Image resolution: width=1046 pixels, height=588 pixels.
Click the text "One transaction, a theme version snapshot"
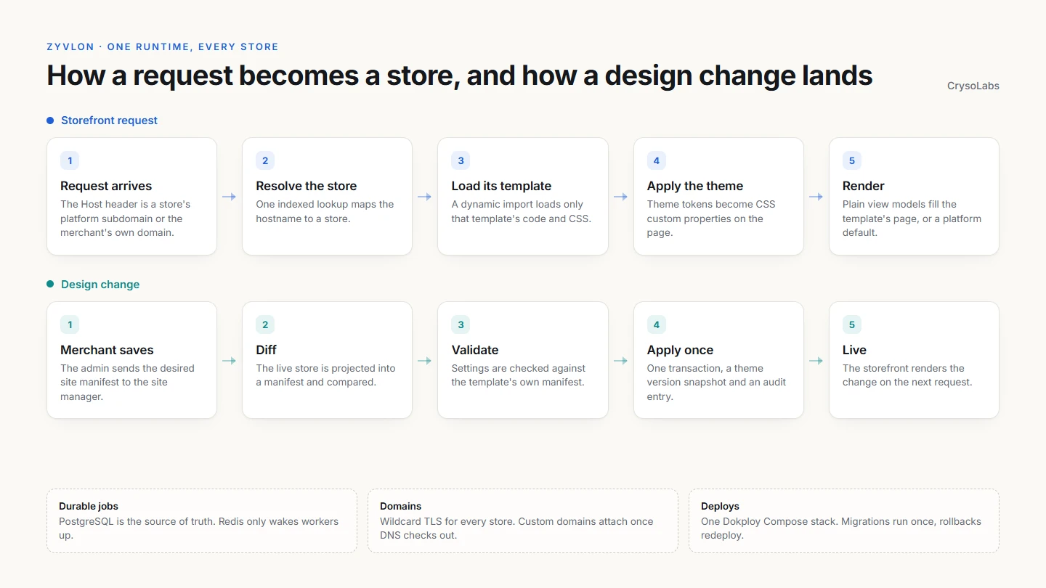coord(716,375)
